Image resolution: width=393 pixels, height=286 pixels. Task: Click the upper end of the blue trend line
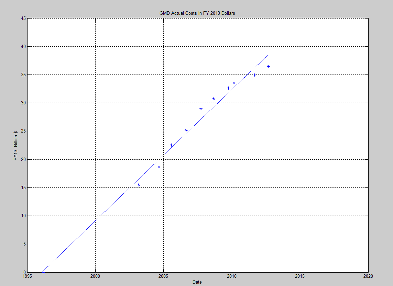point(268,55)
